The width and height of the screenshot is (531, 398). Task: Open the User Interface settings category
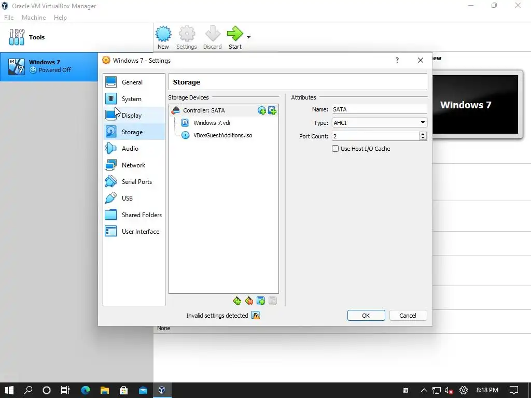coord(134,232)
